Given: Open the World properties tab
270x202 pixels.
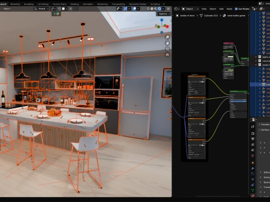Looking at the screenshot, I should [x=253, y=155].
